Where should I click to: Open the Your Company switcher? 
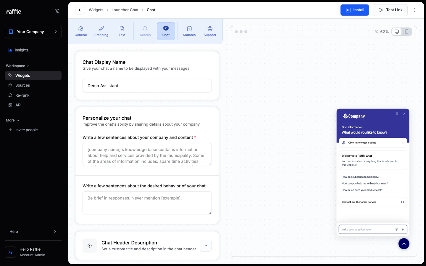click(x=33, y=32)
